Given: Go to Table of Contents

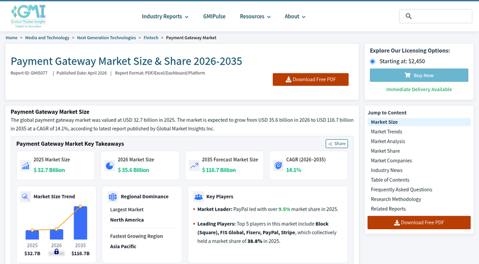Looking at the screenshot, I should click(390, 180).
